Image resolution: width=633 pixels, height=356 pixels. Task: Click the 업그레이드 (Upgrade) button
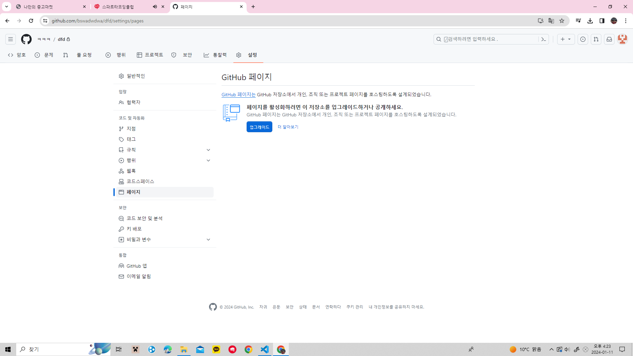click(x=259, y=127)
